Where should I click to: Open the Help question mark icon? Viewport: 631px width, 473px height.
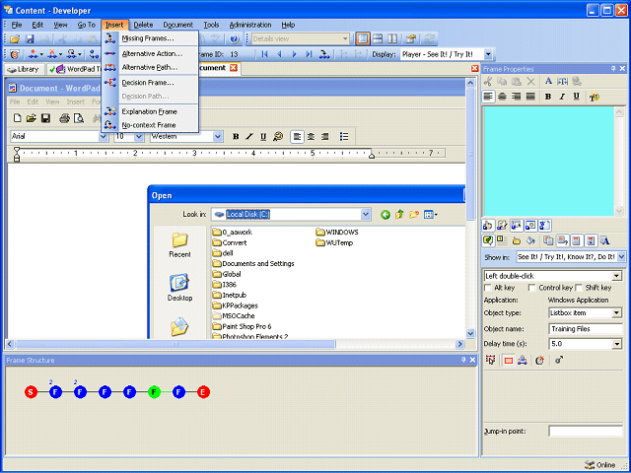pyautogui.click(x=235, y=39)
